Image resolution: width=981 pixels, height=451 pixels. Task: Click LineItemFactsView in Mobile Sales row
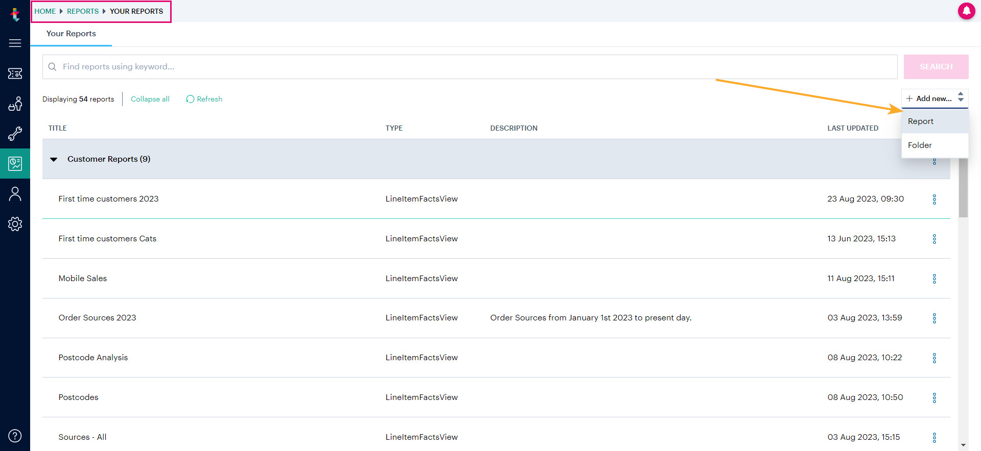pyautogui.click(x=422, y=279)
